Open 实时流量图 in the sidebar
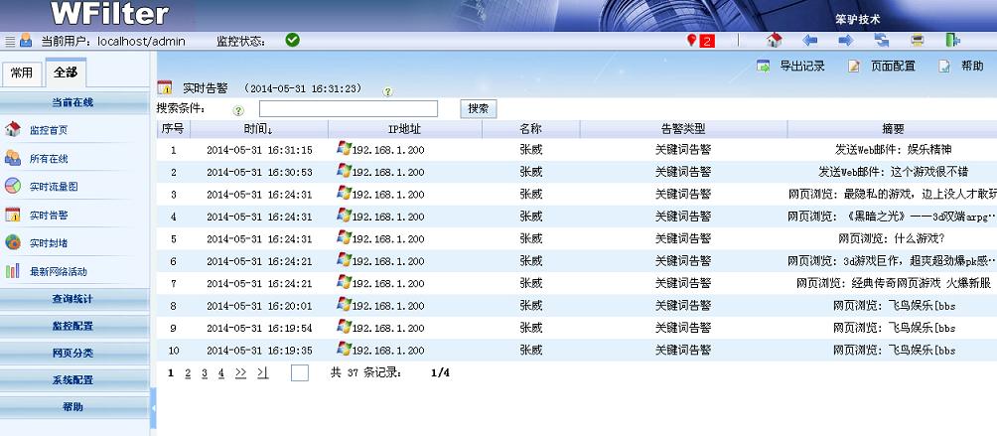This screenshot has height=436, width=997. [x=54, y=186]
